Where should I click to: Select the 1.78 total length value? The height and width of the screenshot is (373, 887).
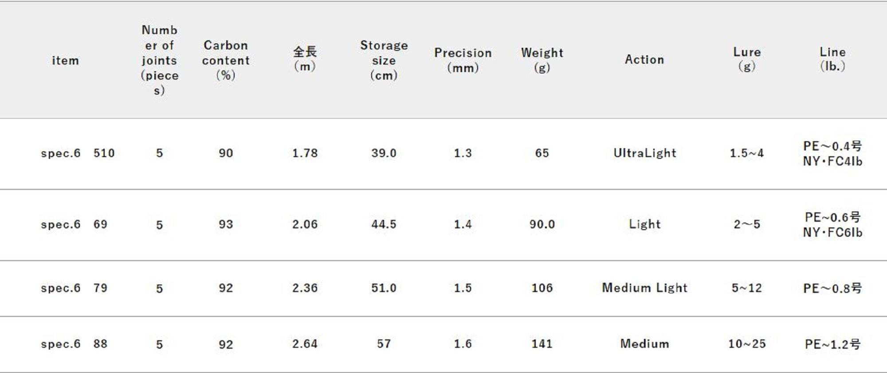pyautogui.click(x=305, y=153)
